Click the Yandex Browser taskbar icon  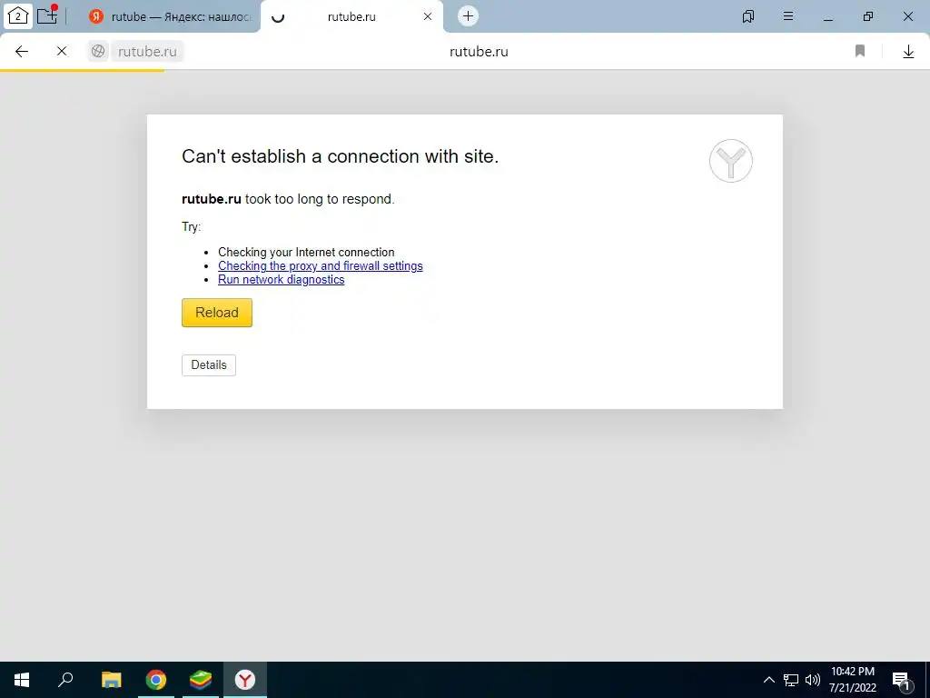coord(245,680)
